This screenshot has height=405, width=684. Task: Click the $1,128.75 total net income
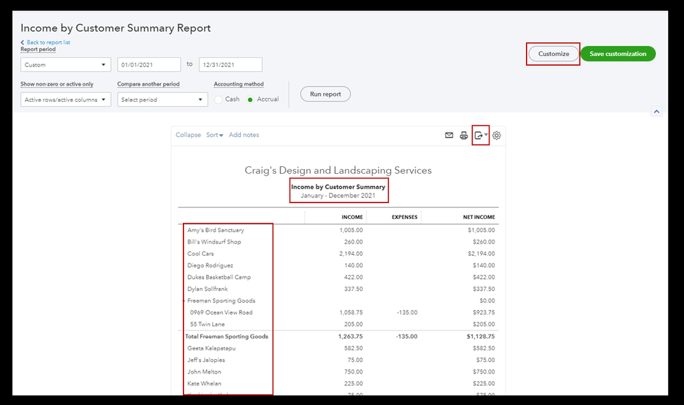tap(481, 337)
